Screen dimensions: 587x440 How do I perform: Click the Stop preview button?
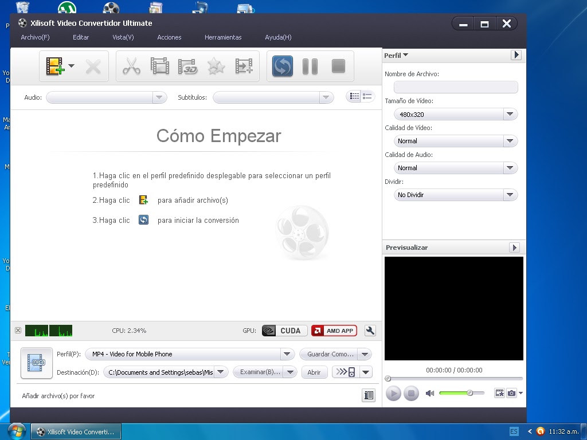(411, 393)
